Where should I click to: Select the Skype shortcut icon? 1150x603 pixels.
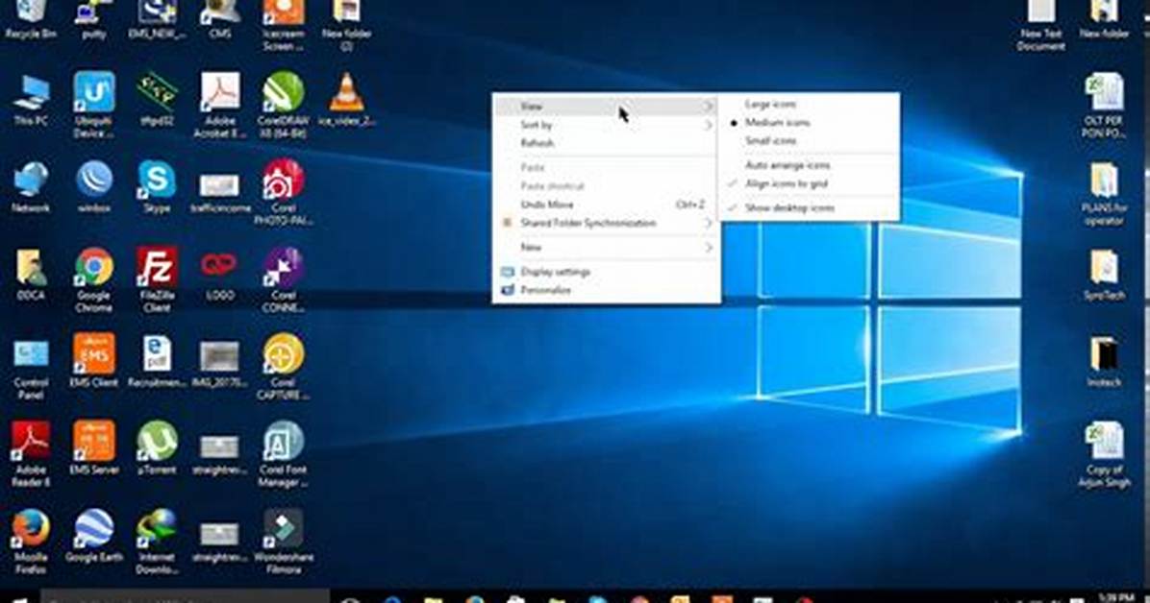coord(157,187)
